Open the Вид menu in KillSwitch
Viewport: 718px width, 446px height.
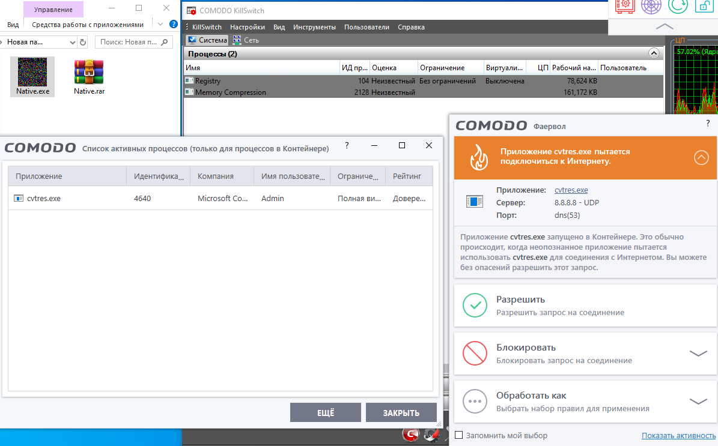(279, 27)
